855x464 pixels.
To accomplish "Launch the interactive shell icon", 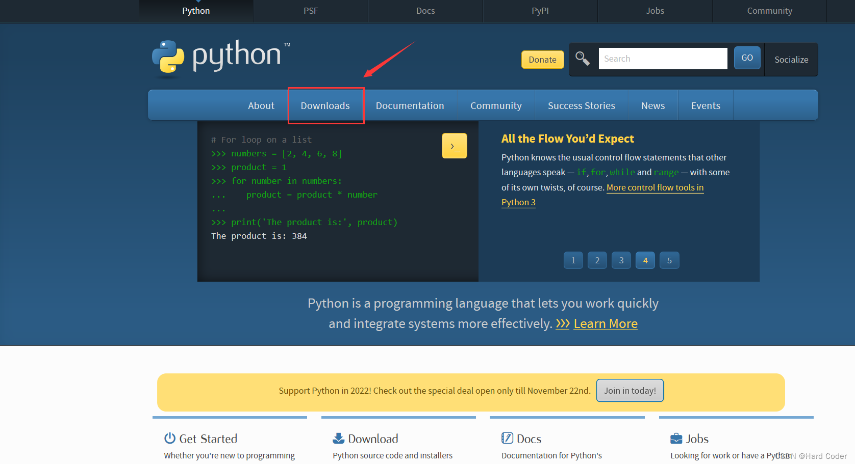I will 454,146.
